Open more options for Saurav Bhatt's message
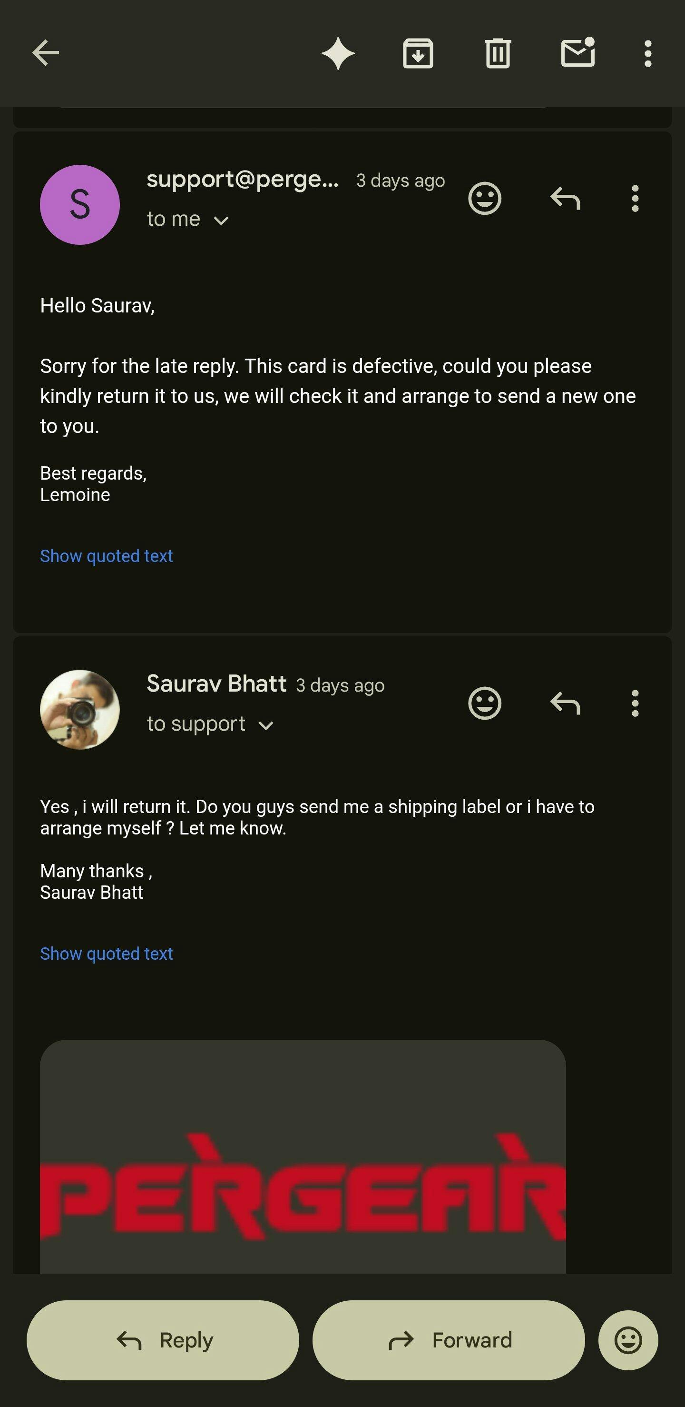This screenshot has height=1407, width=685. (635, 703)
